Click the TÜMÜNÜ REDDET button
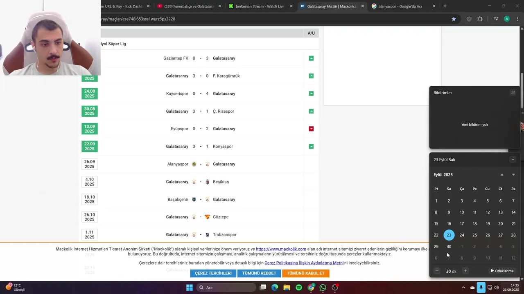Screen dimensions: 524x294 [x=259, y=273]
